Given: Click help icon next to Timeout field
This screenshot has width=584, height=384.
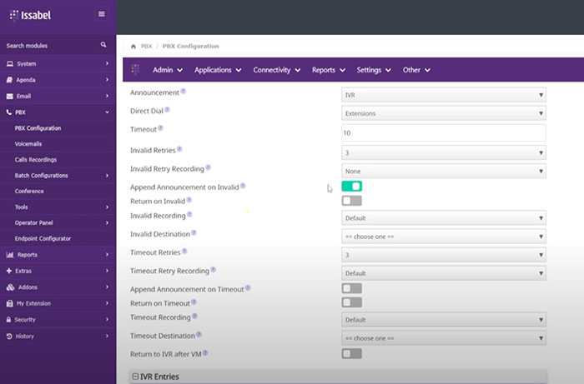Looking at the screenshot, I should 160,128.
